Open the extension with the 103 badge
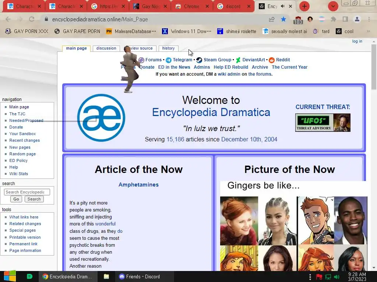377x282 pixels. click(298, 20)
